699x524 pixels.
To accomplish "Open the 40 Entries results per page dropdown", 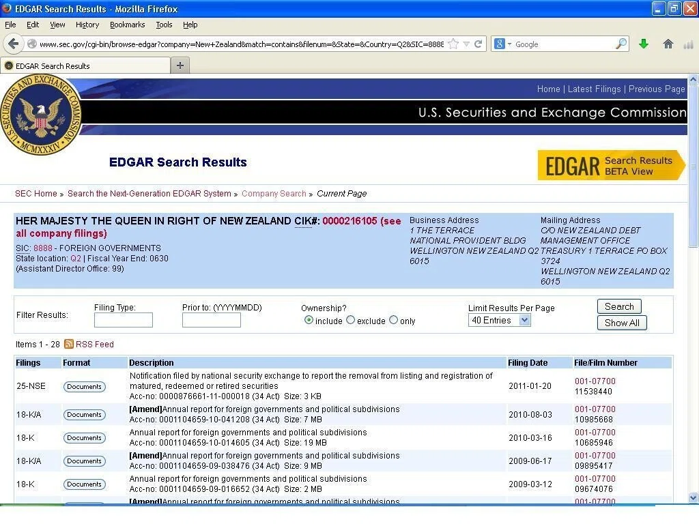I will [x=499, y=320].
